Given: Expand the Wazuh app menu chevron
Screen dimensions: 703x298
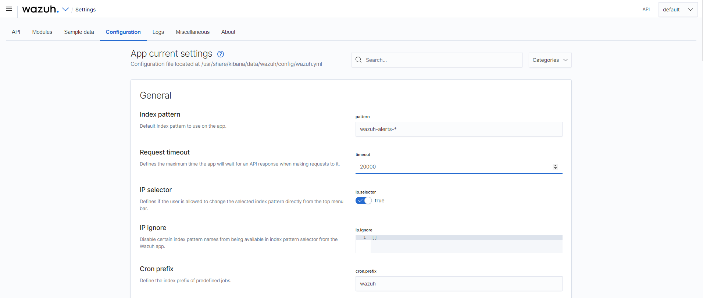Looking at the screenshot, I should 65,9.
